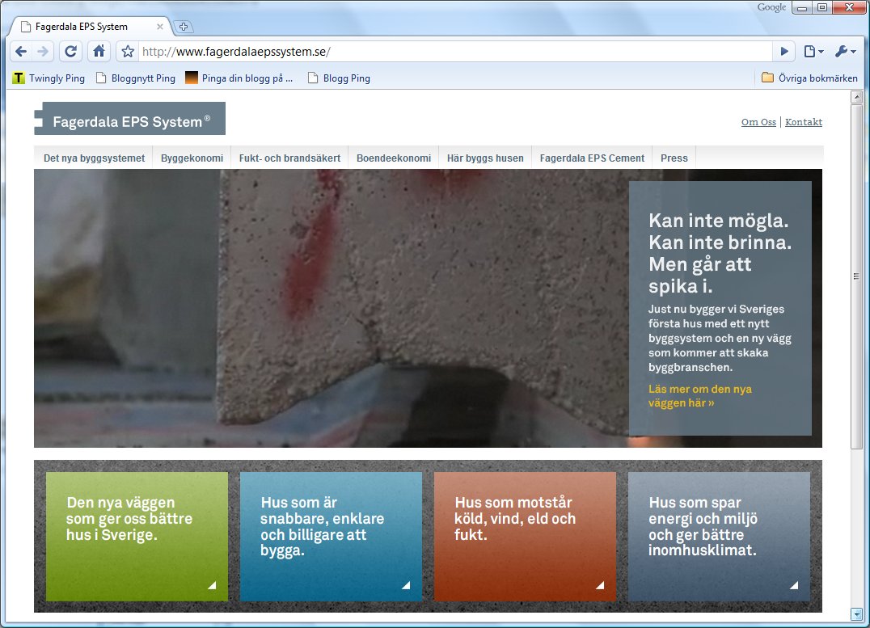Open the green 'Den nya väggen' tile
This screenshot has height=628, width=870.
(137, 537)
